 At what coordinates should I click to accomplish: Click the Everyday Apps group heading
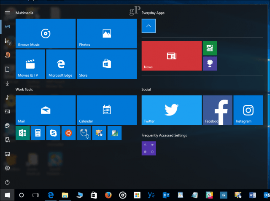tap(153, 13)
